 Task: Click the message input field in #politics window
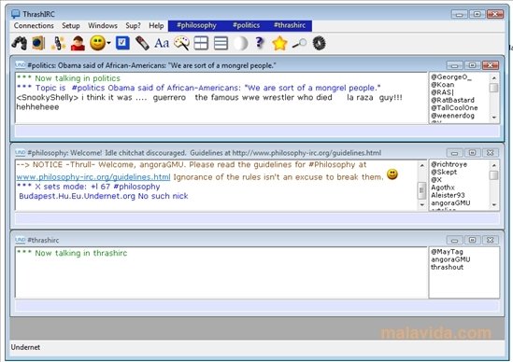[x=257, y=131]
